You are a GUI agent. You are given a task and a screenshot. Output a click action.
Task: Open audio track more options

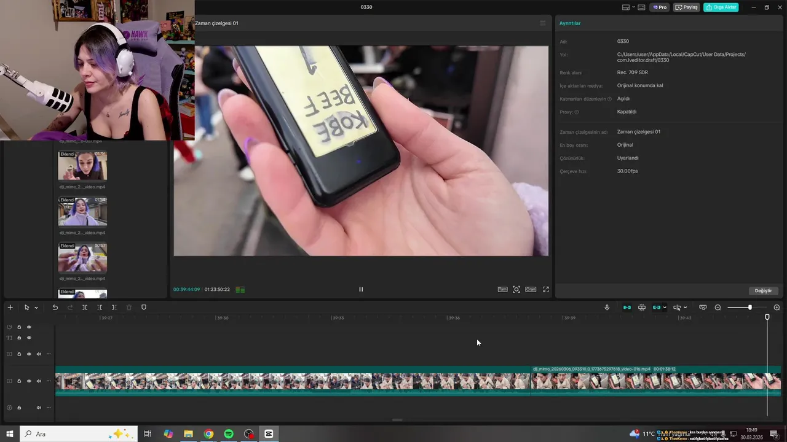point(49,408)
